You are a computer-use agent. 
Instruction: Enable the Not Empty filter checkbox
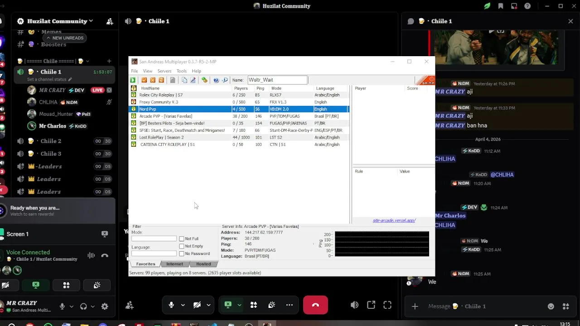pos(182,246)
